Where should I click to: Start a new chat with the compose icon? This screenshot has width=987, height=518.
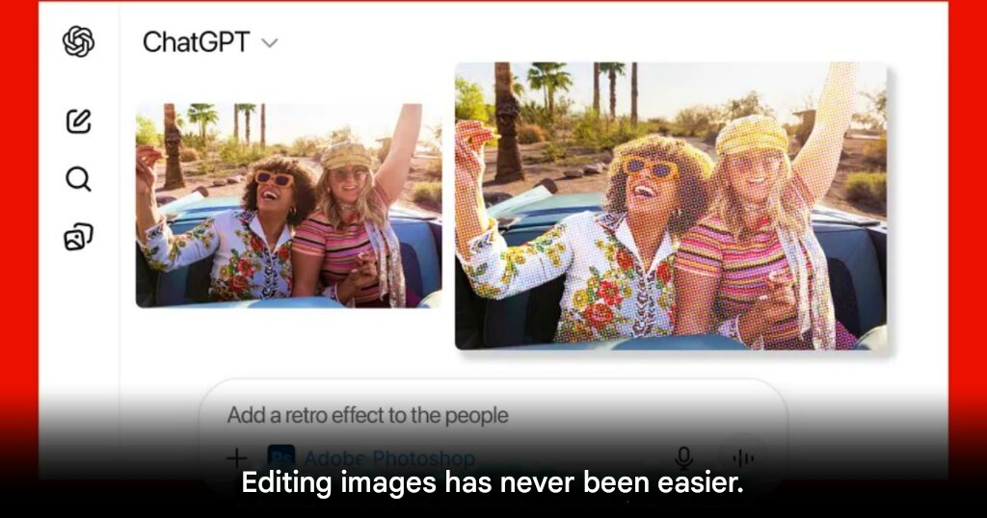79,120
